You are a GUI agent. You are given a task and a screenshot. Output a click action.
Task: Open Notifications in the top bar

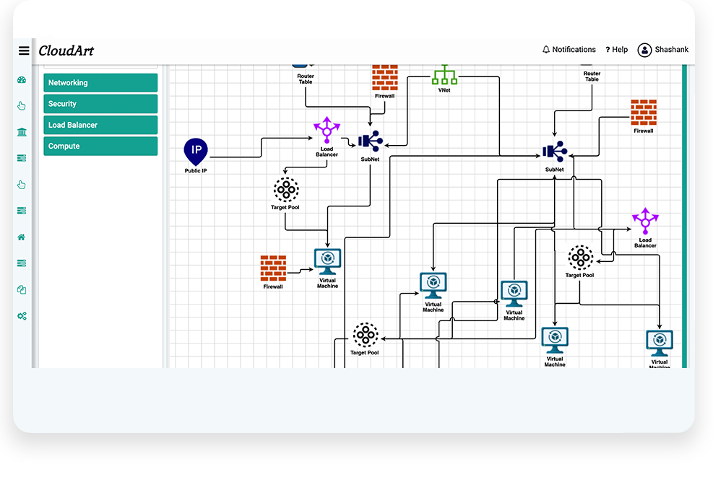tap(569, 50)
